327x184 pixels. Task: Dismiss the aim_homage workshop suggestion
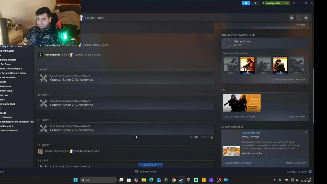pyautogui.click(x=306, y=132)
